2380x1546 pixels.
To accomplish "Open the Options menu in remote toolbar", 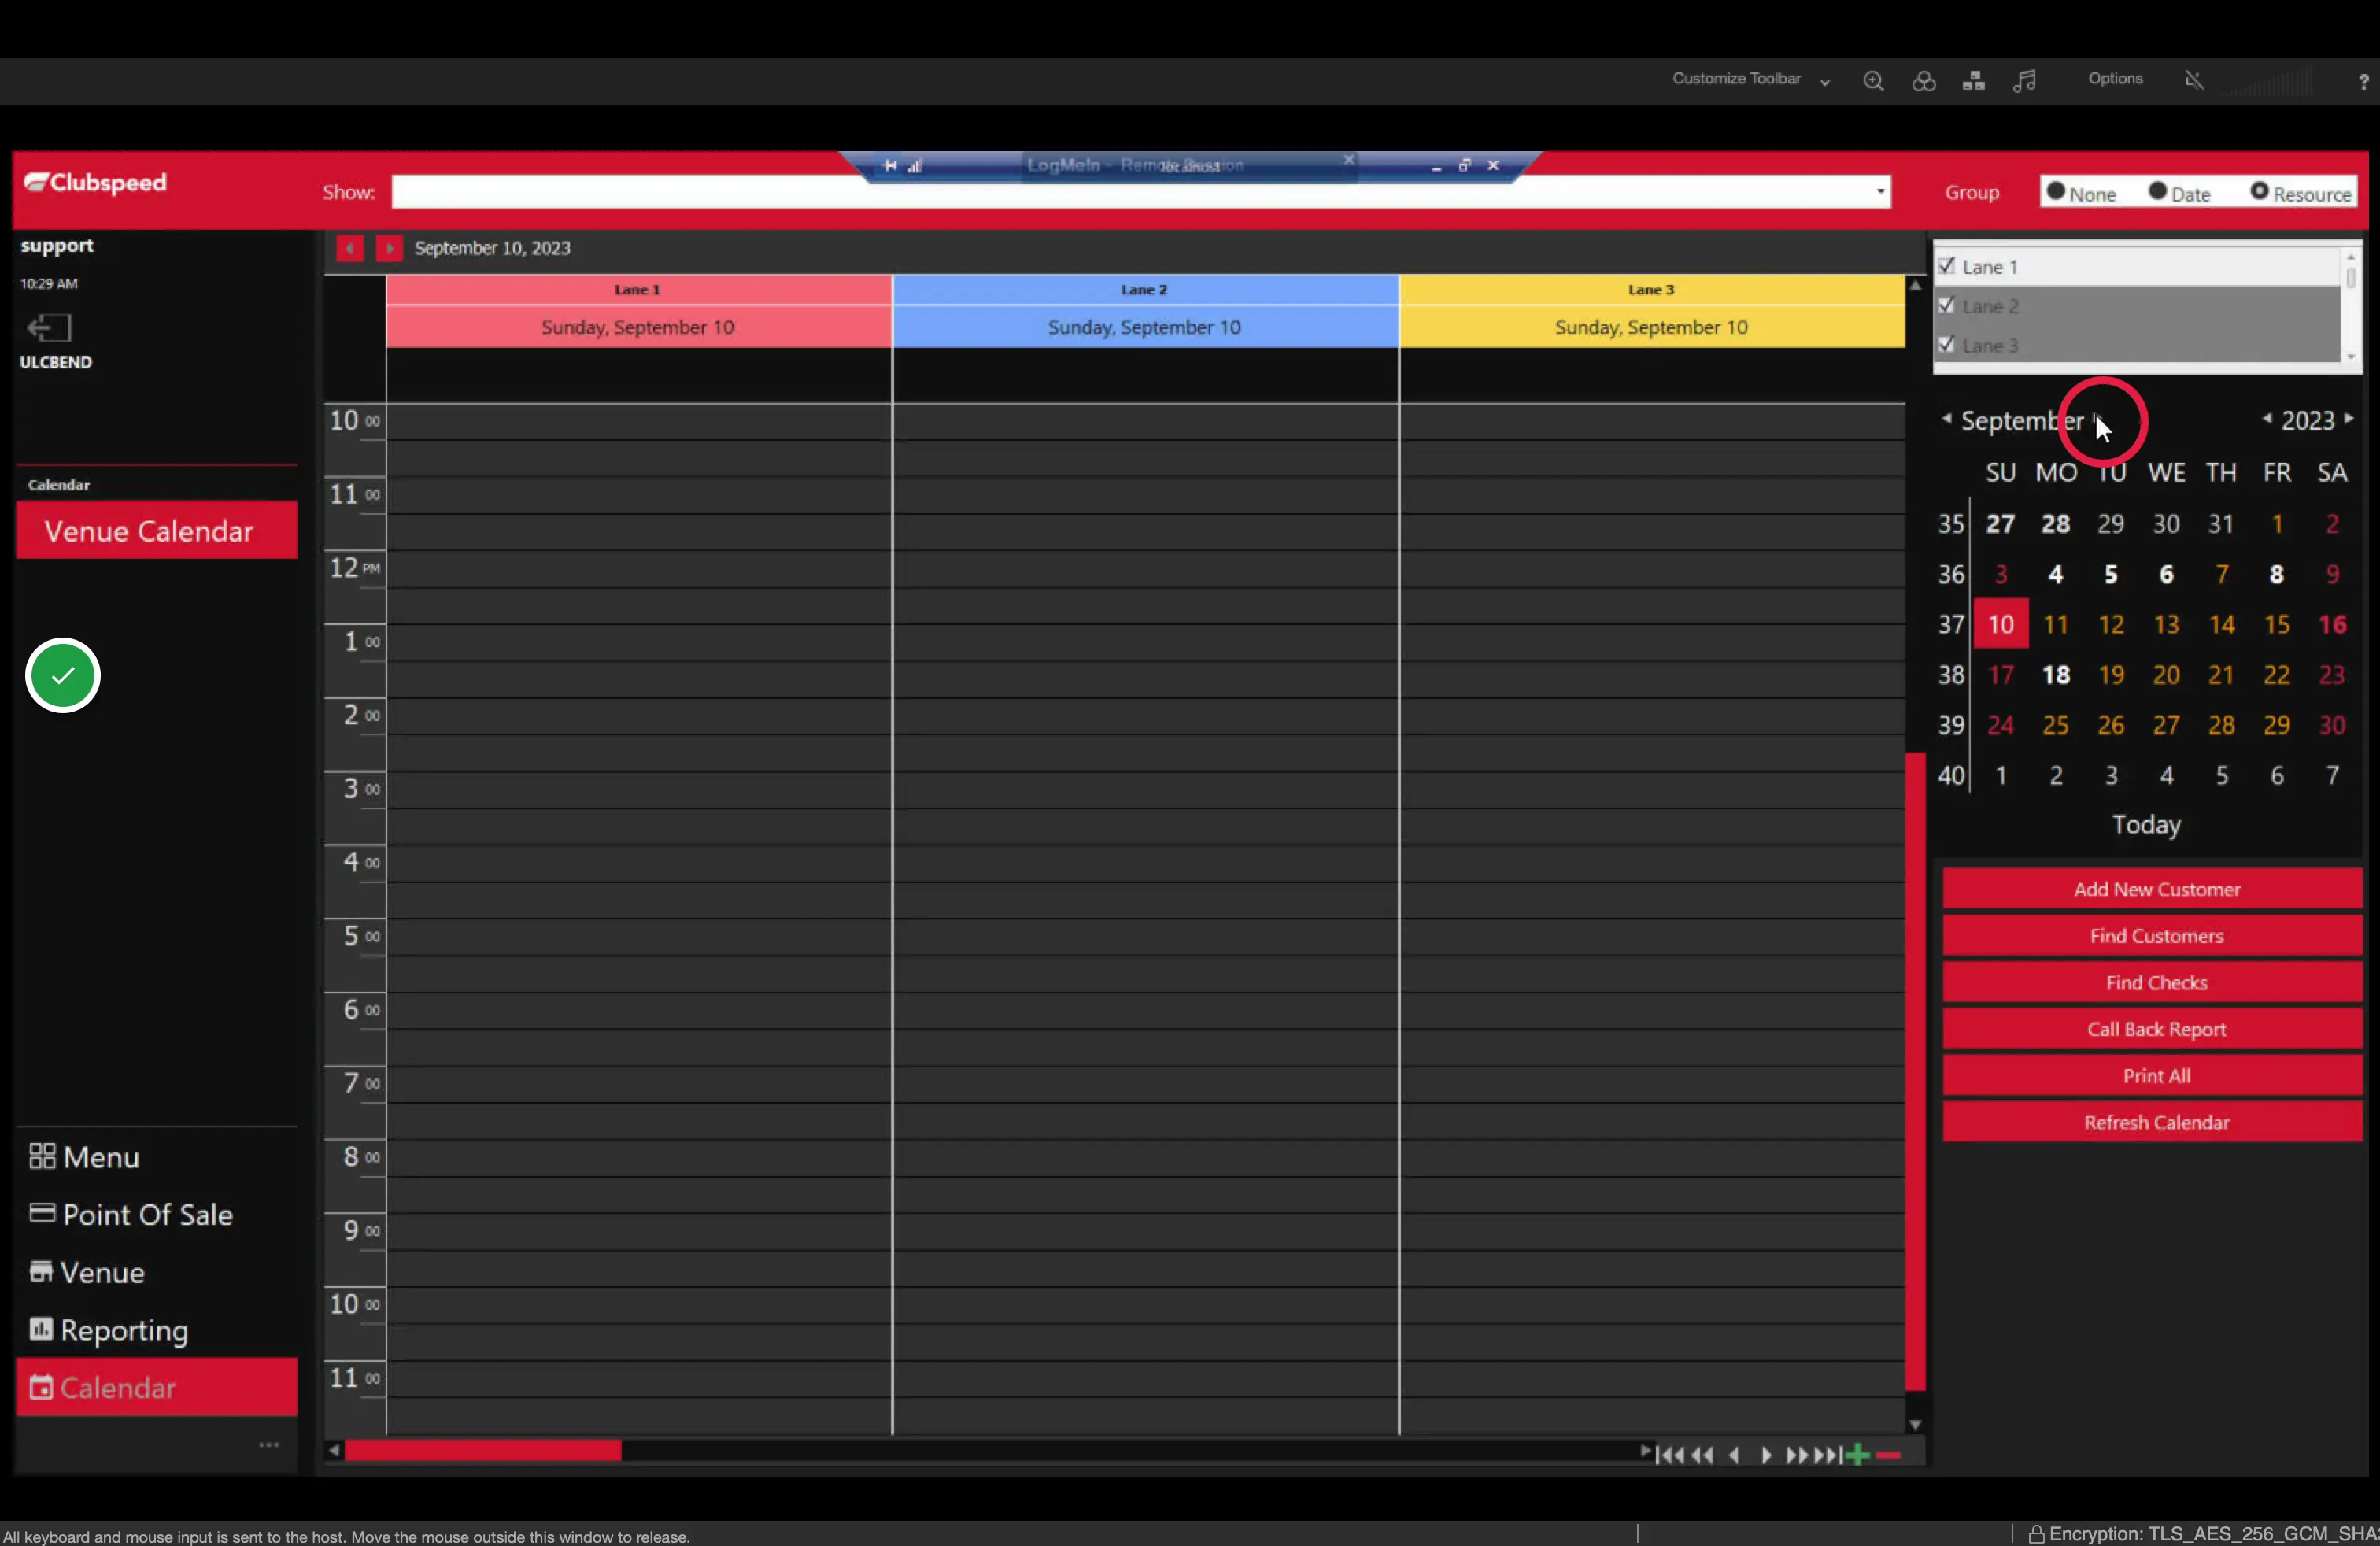I will point(2115,79).
